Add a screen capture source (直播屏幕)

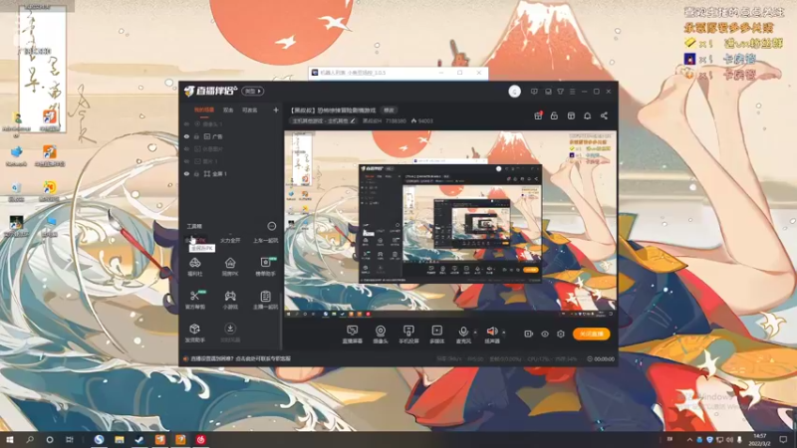[x=353, y=335]
